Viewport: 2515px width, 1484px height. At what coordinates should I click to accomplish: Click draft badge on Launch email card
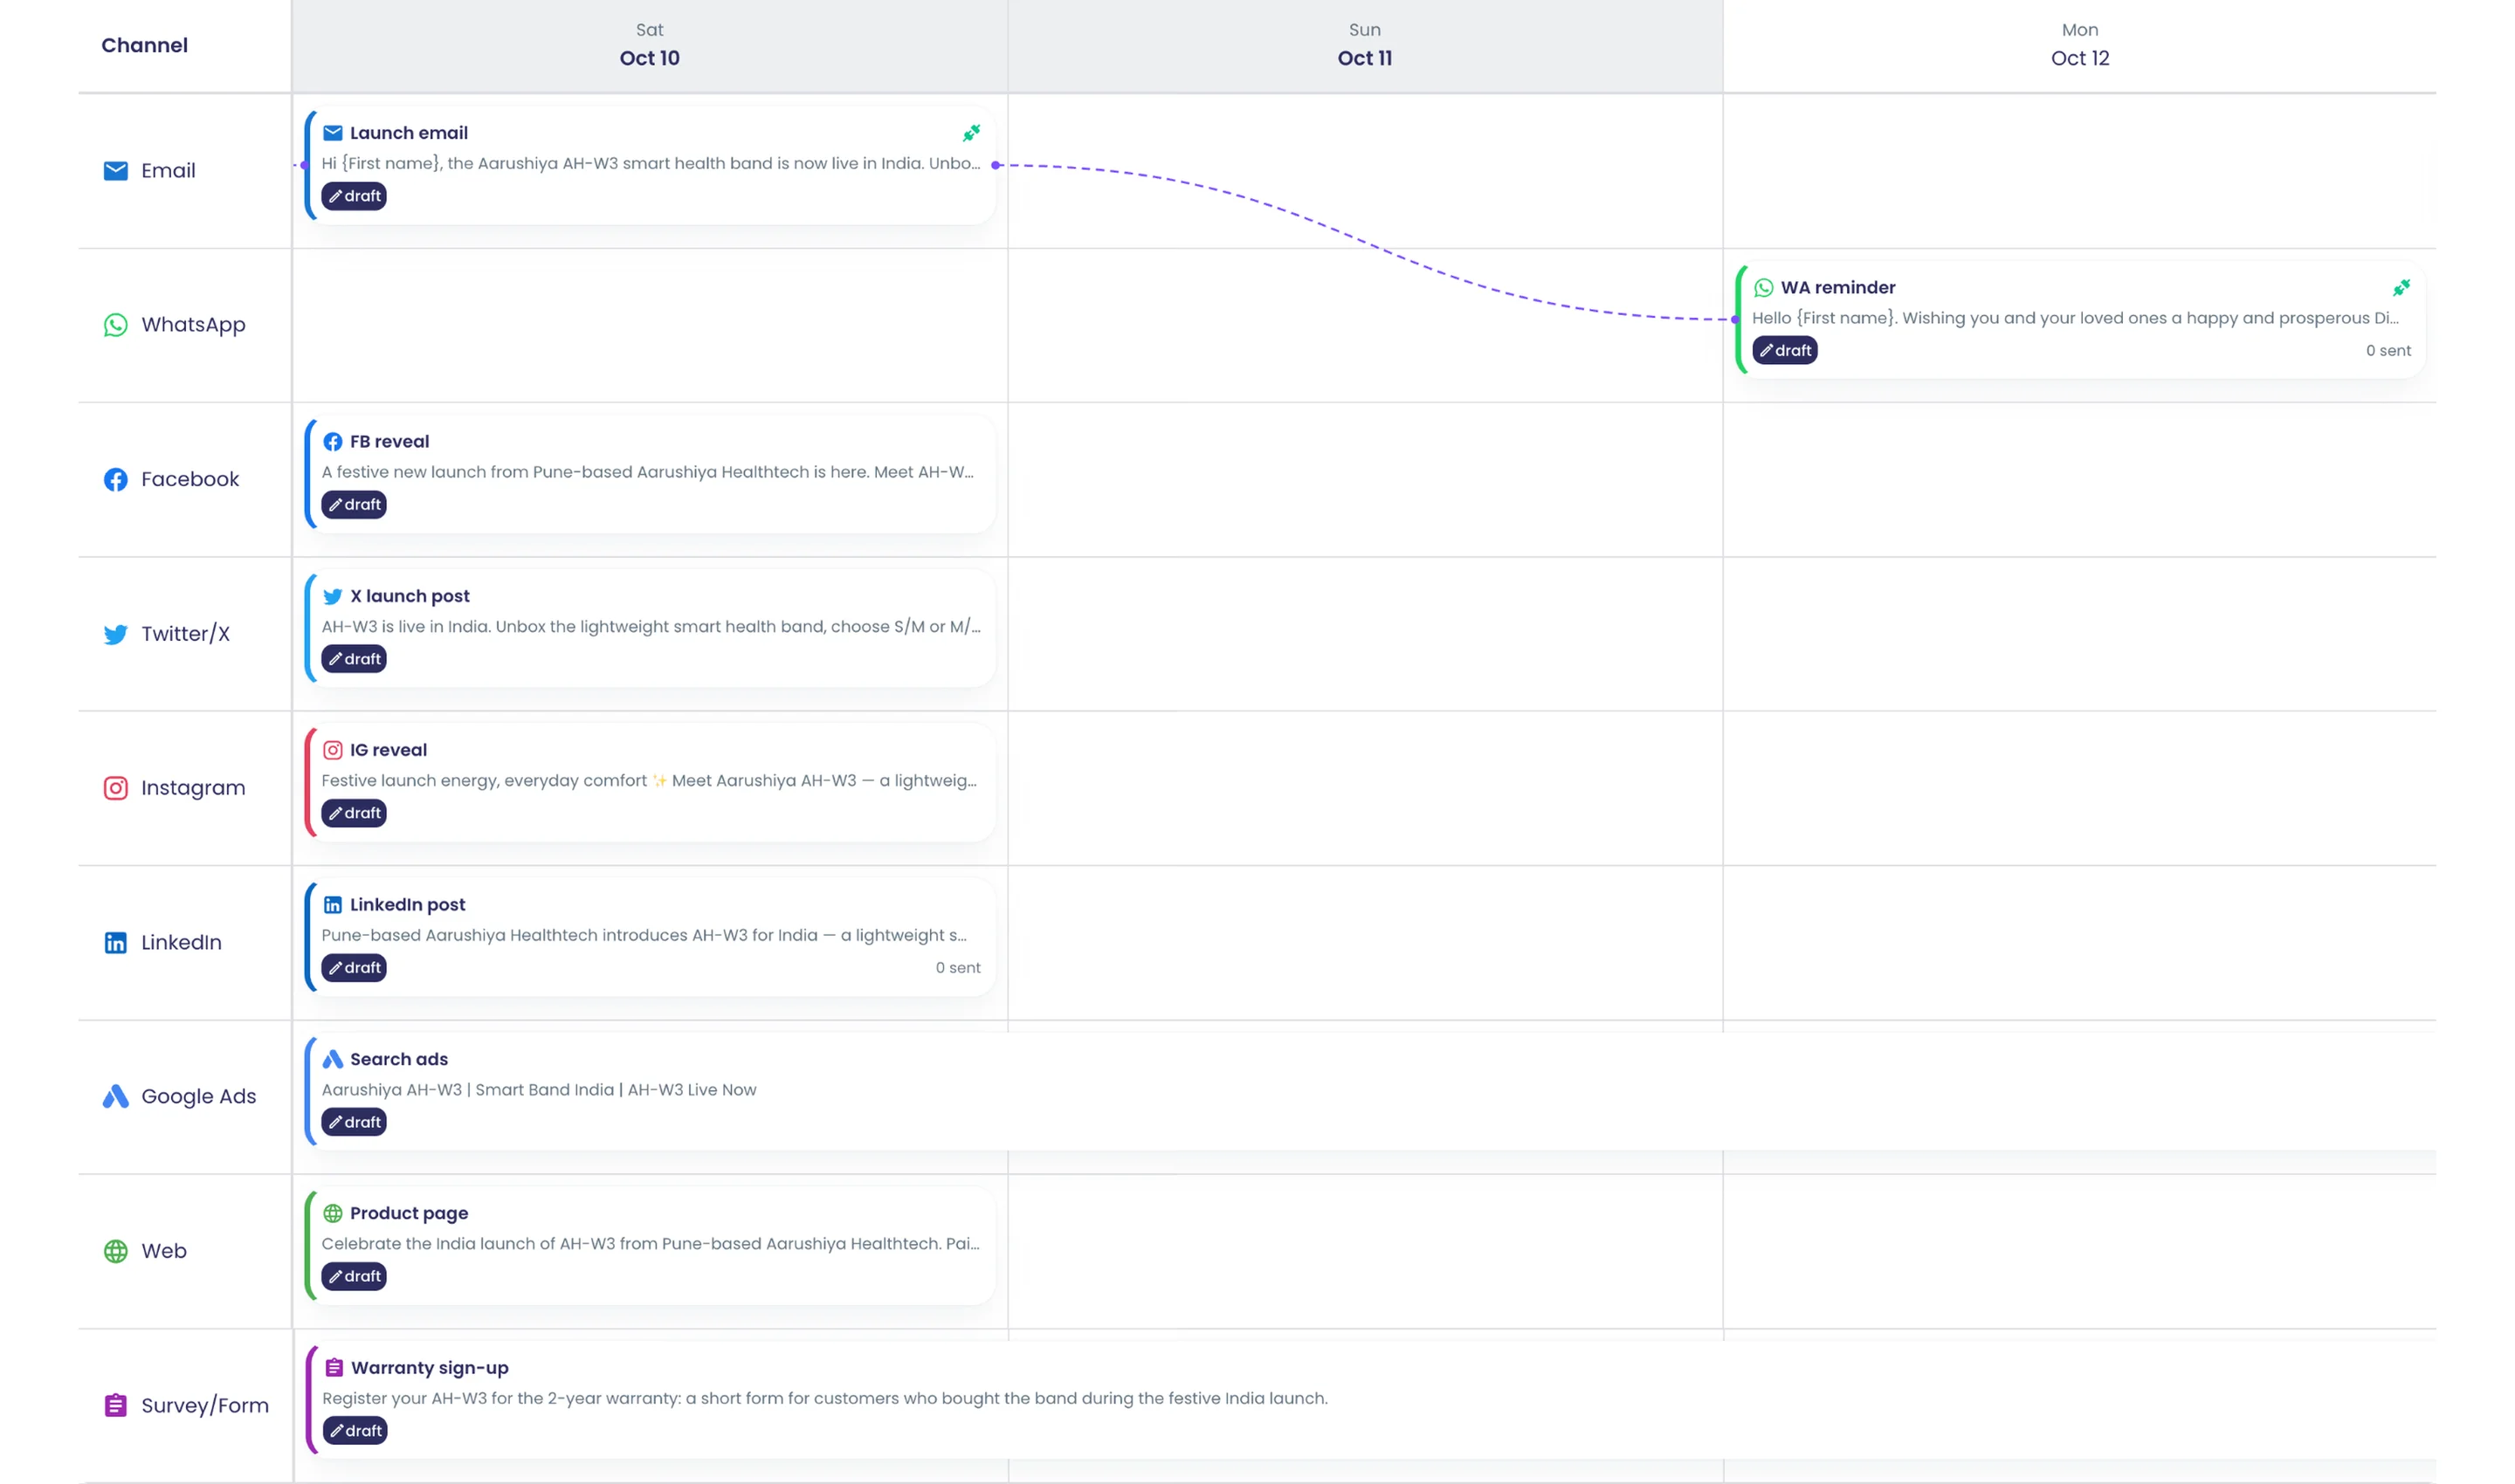click(355, 196)
